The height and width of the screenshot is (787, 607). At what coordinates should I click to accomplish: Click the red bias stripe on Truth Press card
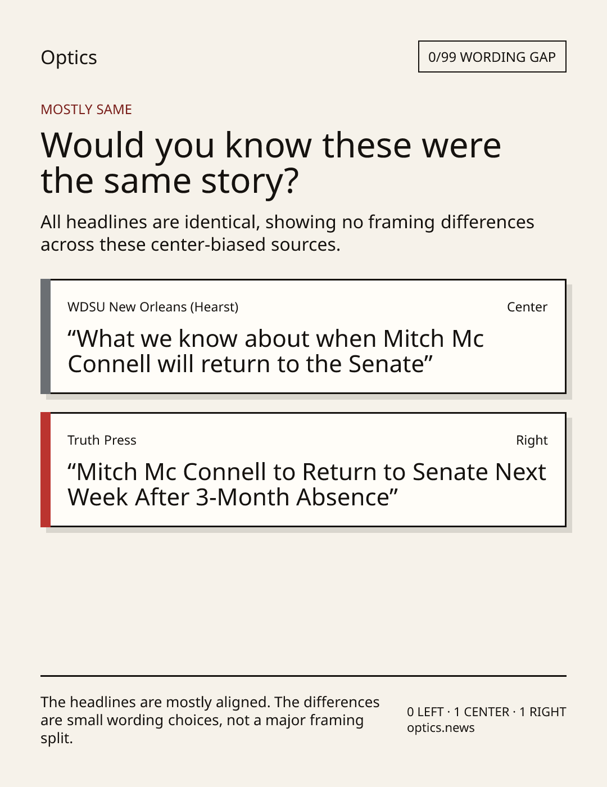(x=46, y=469)
